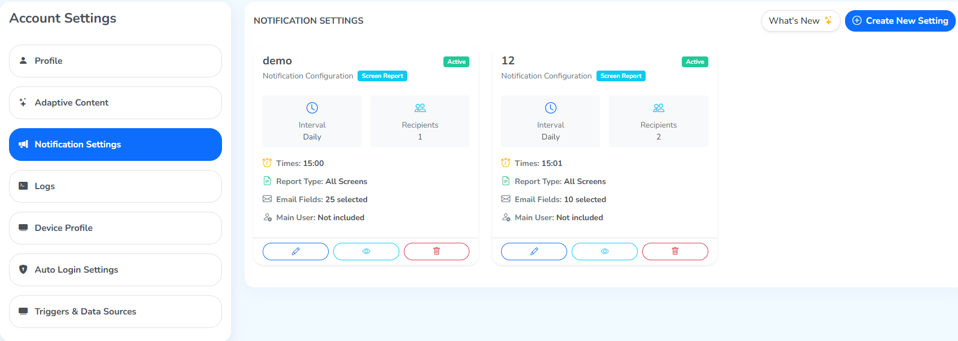Click the megaphone icon in Notification Settings
958x341 pixels.
pos(23,144)
